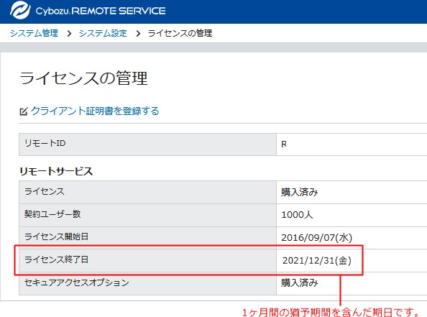Click ライセンス開始日 date 2016/09/07(水)
The height and width of the screenshot is (317, 427).
pyautogui.click(x=317, y=237)
